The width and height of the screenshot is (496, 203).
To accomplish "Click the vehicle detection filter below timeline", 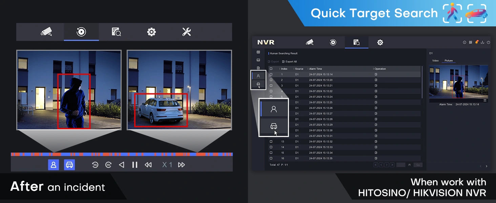I will tap(69, 165).
